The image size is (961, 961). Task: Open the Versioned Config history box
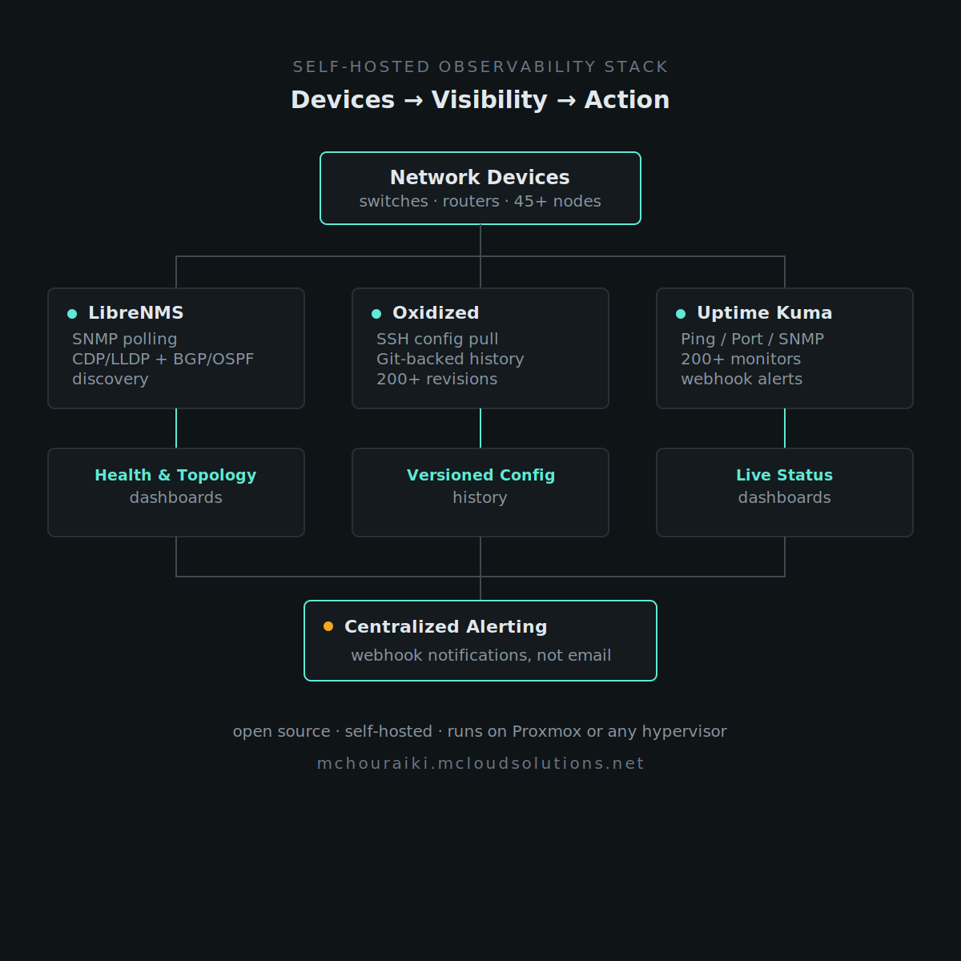point(480,493)
